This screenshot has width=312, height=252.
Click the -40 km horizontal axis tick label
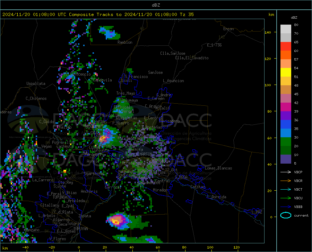[25, 247]
